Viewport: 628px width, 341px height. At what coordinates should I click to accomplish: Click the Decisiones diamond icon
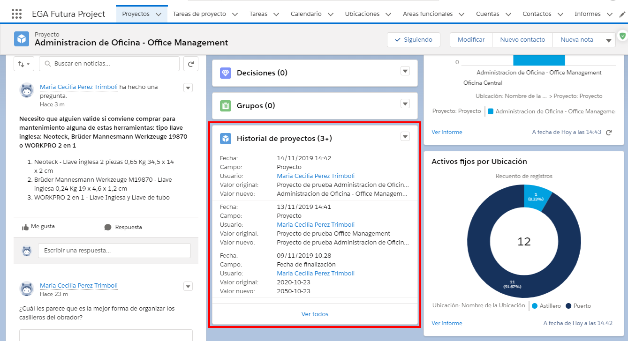pos(226,73)
